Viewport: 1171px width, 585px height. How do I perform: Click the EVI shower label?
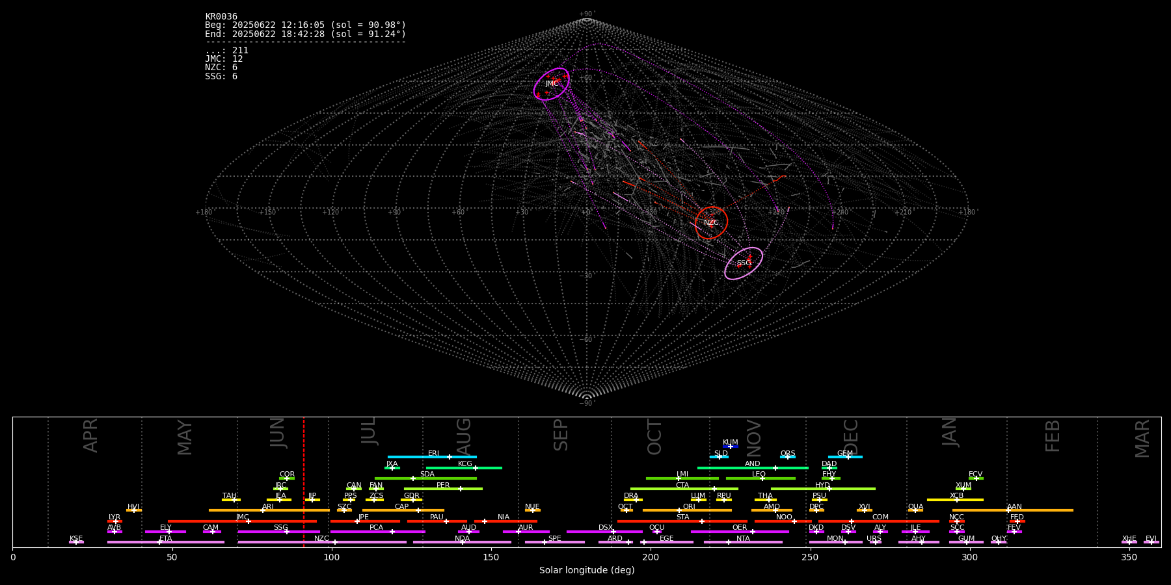(1151, 539)
